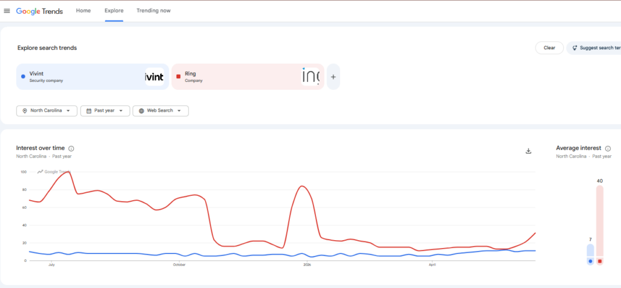Image resolution: width=621 pixels, height=288 pixels.
Task: Click the calendar icon in Past year
Action: point(89,111)
